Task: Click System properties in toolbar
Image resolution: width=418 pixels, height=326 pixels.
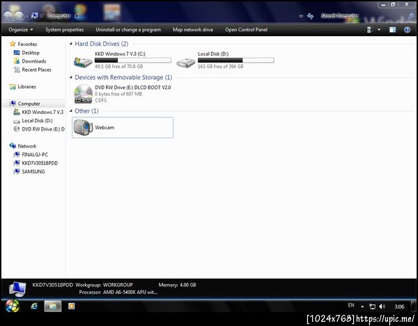Action: click(65, 30)
